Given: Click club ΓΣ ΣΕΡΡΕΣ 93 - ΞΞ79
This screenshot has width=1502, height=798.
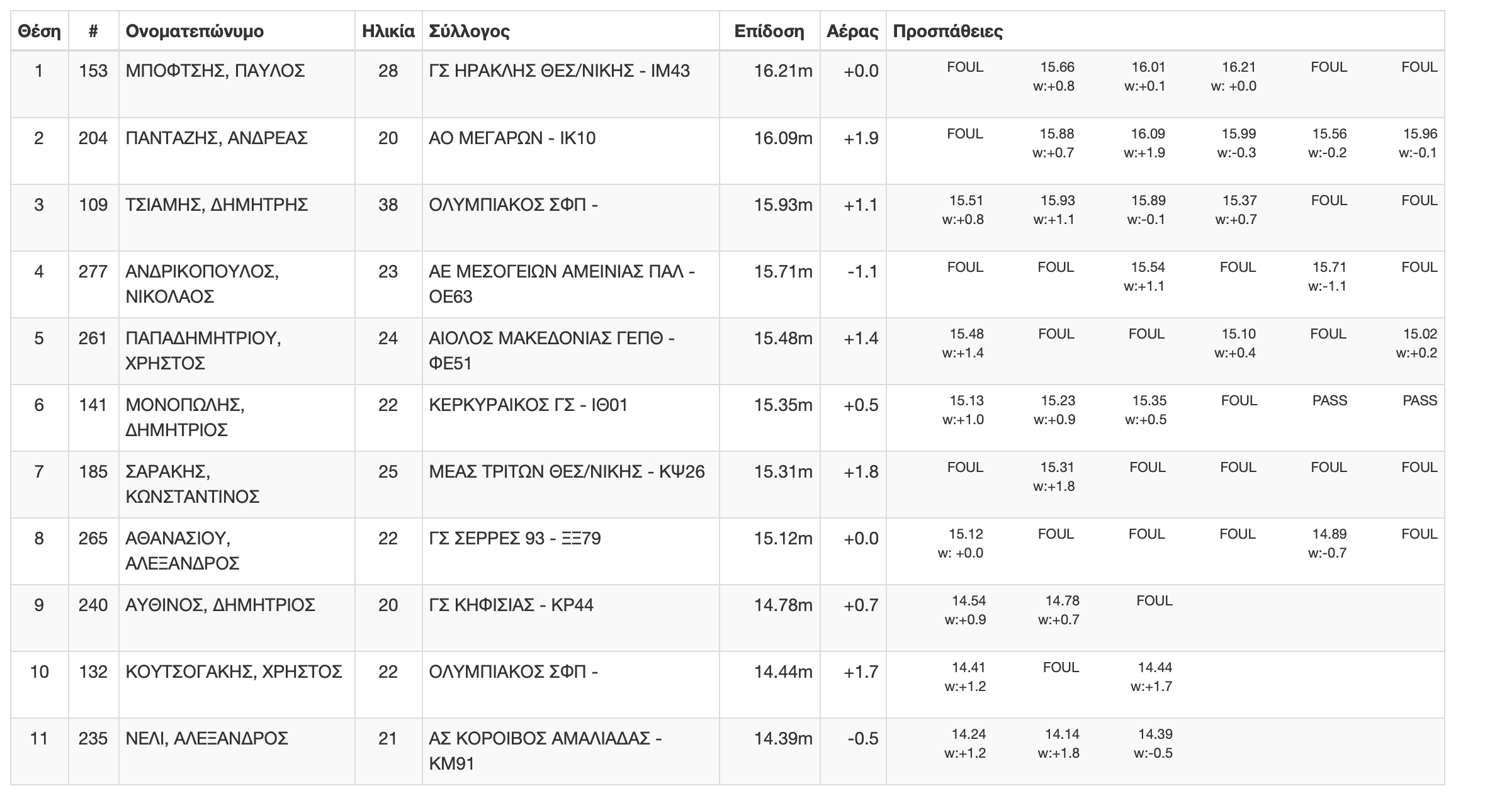Looking at the screenshot, I should click(x=515, y=538).
